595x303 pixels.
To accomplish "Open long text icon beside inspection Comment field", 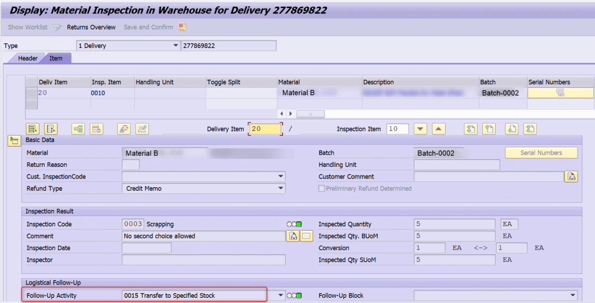I will (x=293, y=236).
